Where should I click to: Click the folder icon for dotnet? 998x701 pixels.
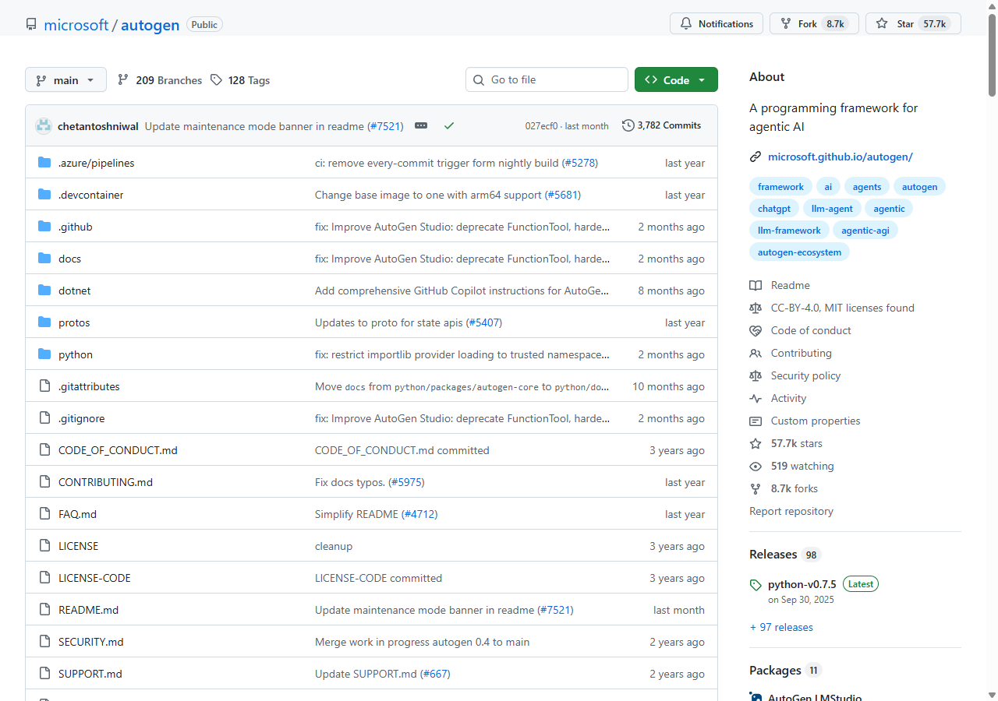44,291
